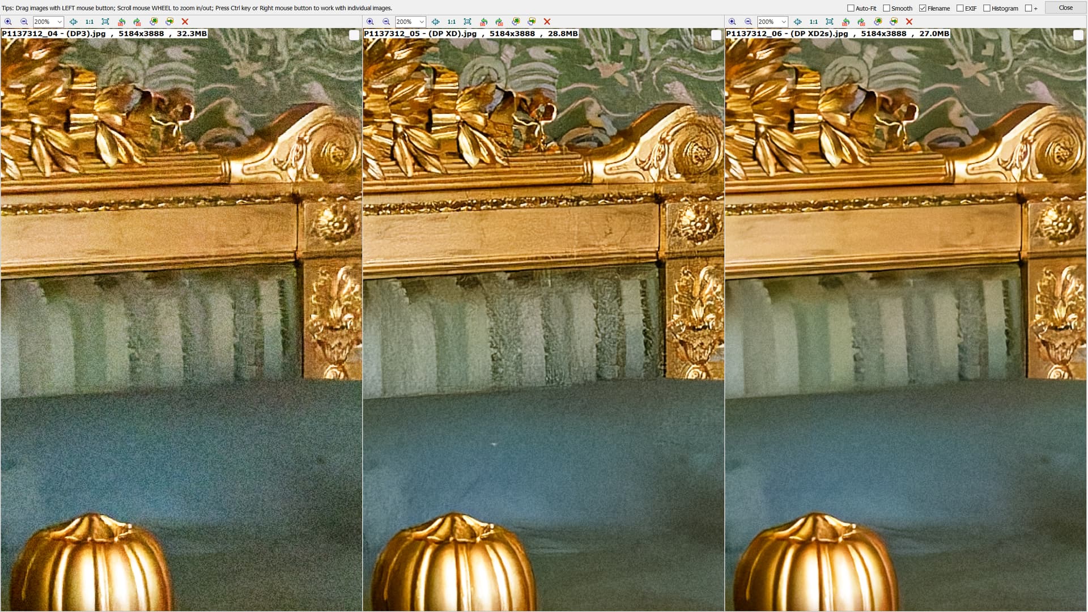Click the Close button
The height and width of the screenshot is (612, 1088).
(x=1066, y=8)
